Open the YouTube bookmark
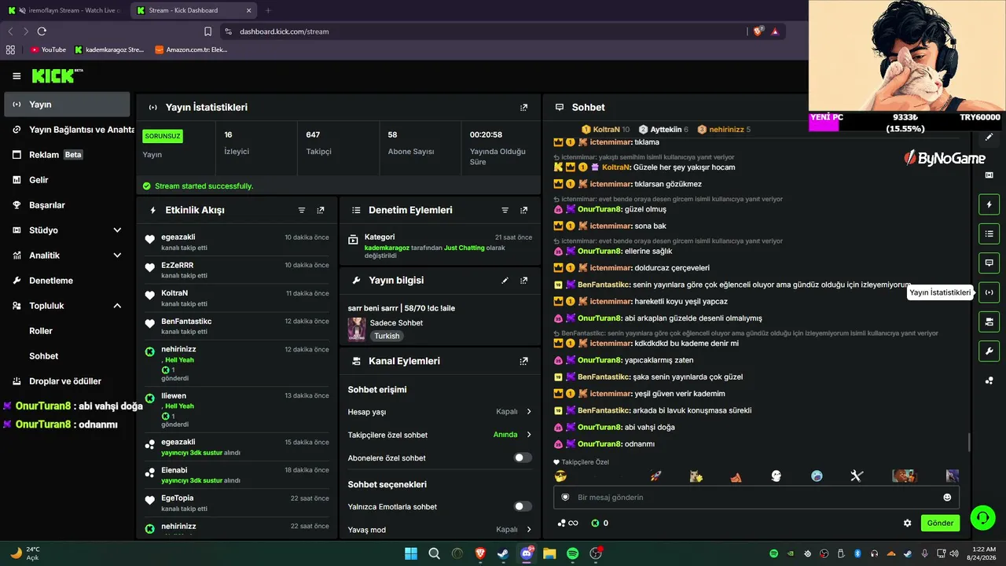This screenshot has width=1006, height=566. point(48,50)
